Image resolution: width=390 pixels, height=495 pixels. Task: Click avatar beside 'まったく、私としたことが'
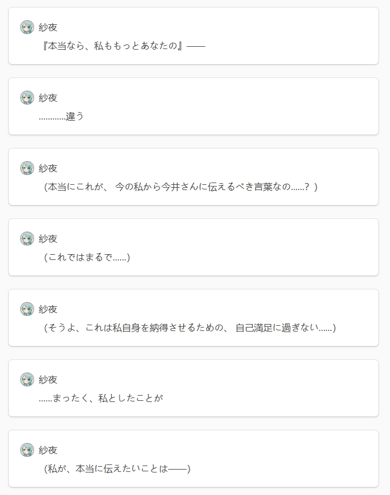coord(27,379)
